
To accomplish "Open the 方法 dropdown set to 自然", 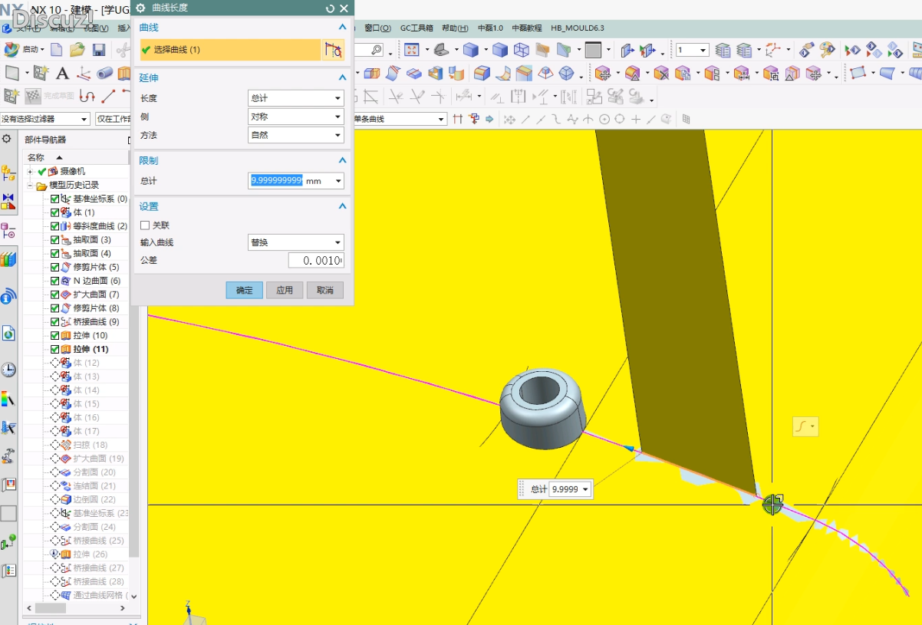I will pyautogui.click(x=296, y=135).
